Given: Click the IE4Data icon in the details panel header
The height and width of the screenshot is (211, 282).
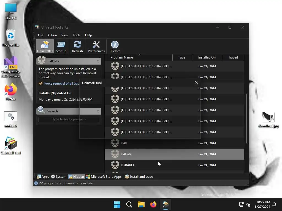Looking at the screenshot, I should point(42,60).
